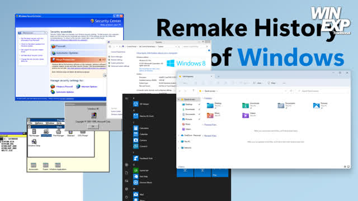Image resolution: width=358 pixels, height=201 pixels.
Task: Open Downloads folder in File Explorer content pane
Action: 251,105
